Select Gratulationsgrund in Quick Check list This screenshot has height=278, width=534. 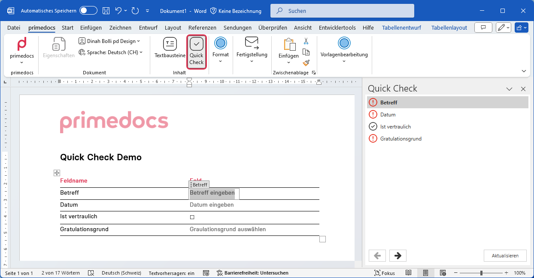(x=447, y=138)
